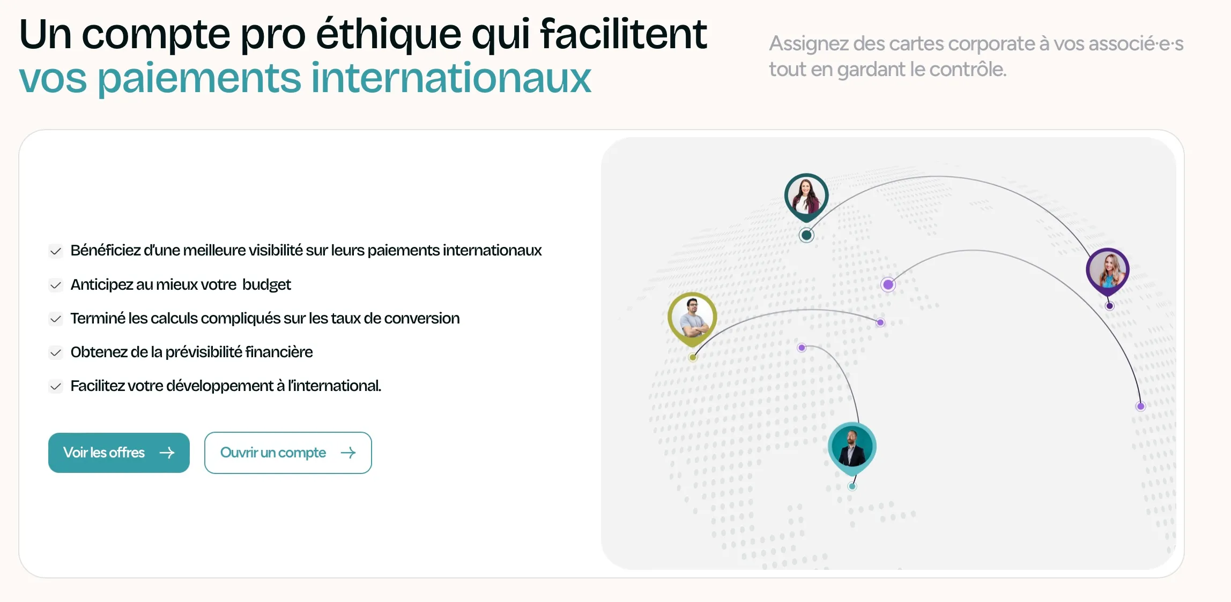Click the 'Voir les offres' button
Image resolution: width=1231 pixels, height=602 pixels.
coord(118,453)
